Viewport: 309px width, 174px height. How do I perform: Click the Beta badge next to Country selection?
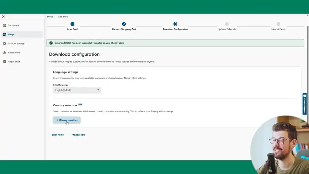tap(80, 104)
